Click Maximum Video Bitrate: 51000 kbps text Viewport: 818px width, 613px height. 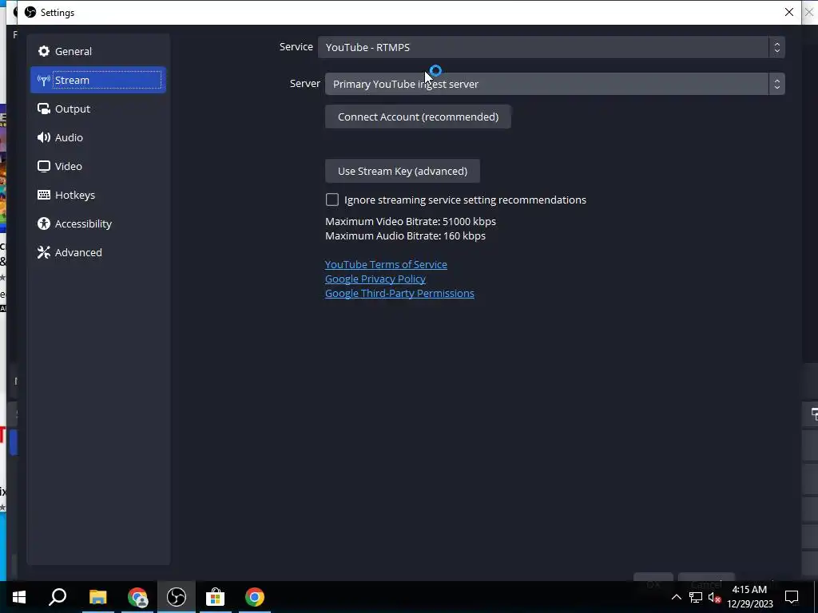coord(411,221)
